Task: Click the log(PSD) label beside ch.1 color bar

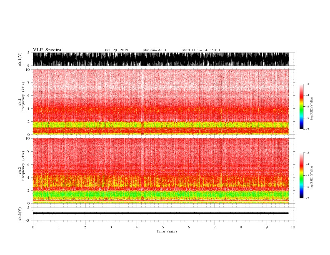Action: tap(312, 109)
